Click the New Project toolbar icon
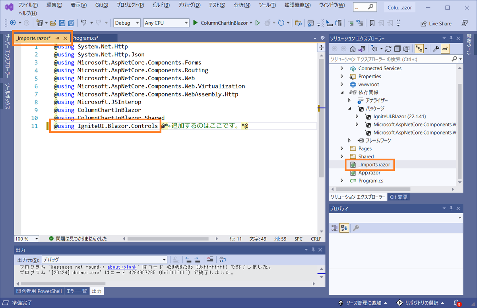Viewport: 477px width, 308px height. tap(39, 23)
